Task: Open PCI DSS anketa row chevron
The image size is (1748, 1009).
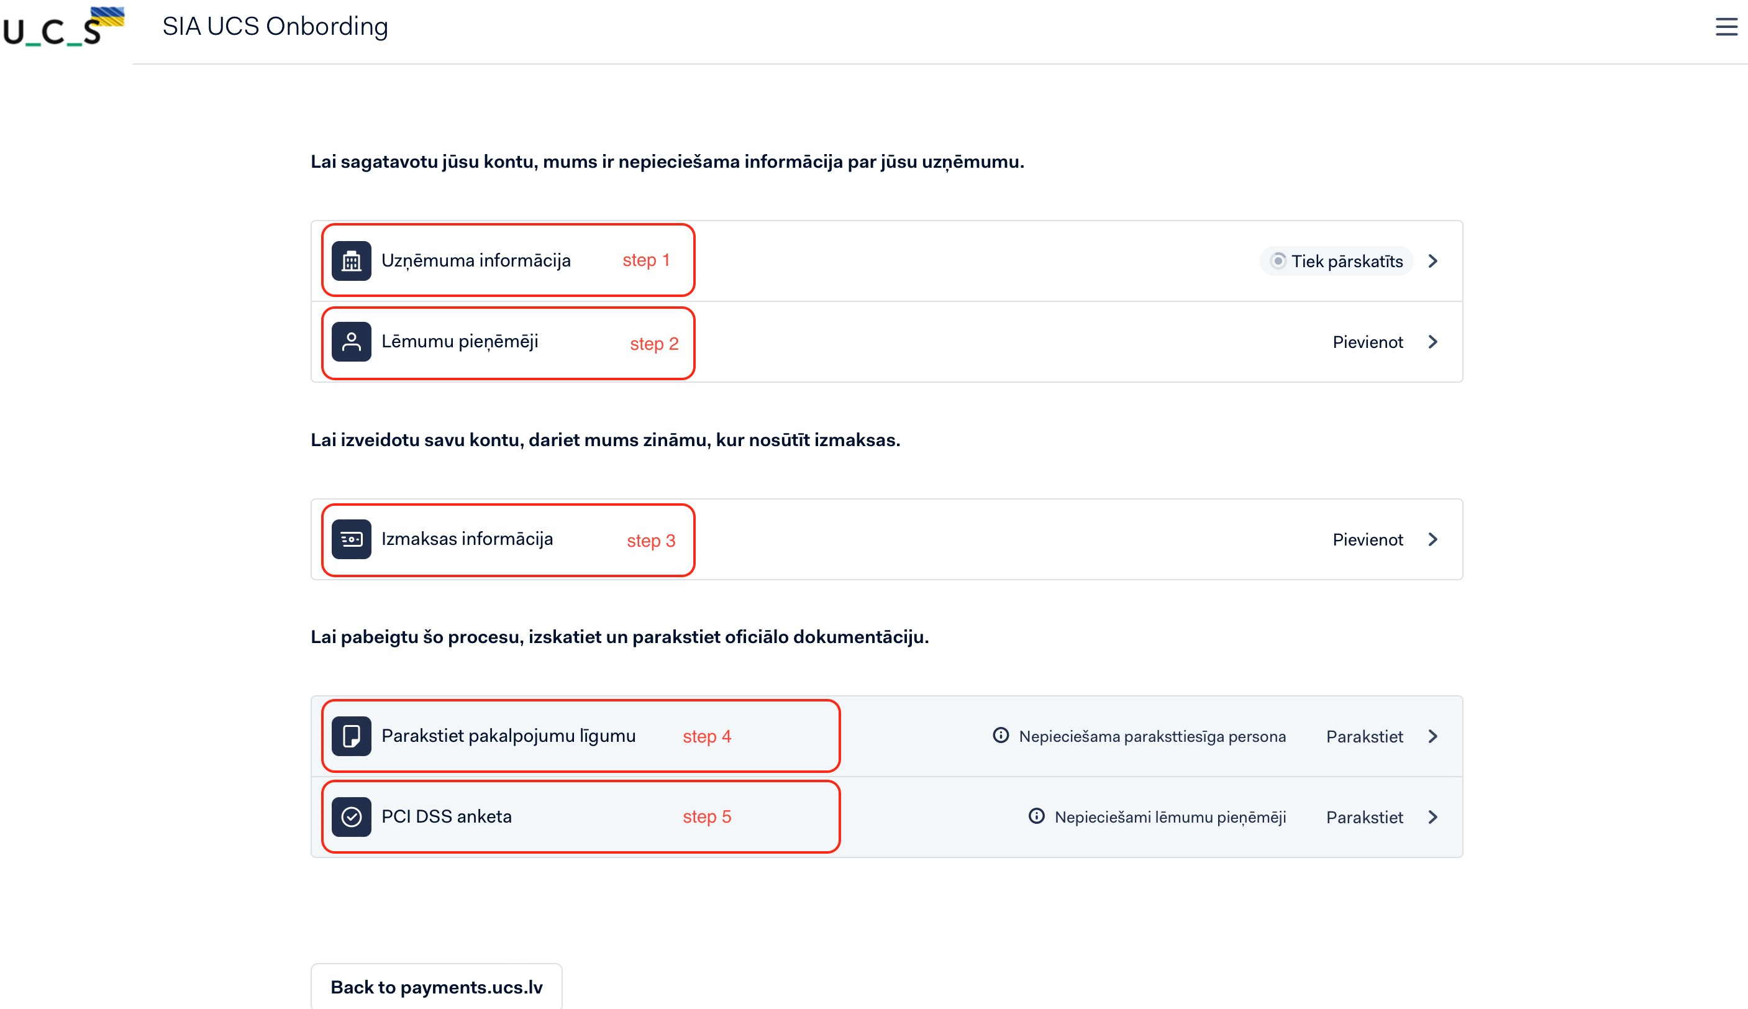Action: point(1433,817)
